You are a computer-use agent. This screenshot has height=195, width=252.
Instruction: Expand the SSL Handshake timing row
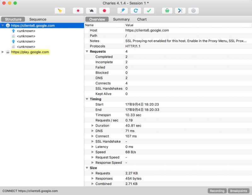coord(92,141)
